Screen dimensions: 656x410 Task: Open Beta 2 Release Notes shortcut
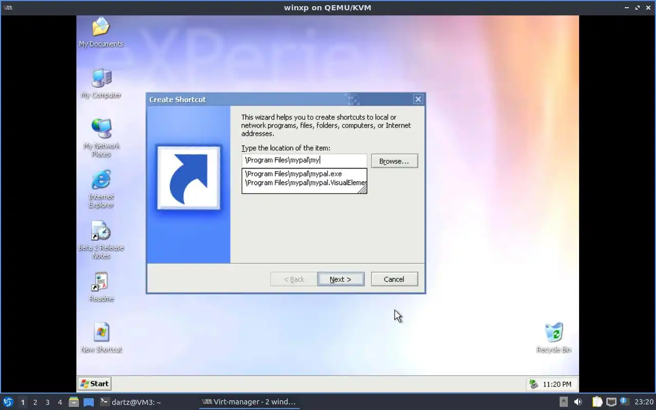[x=101, y=240]
